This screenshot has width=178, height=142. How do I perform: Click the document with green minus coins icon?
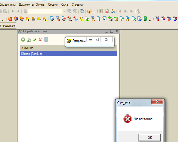[116, 19]
